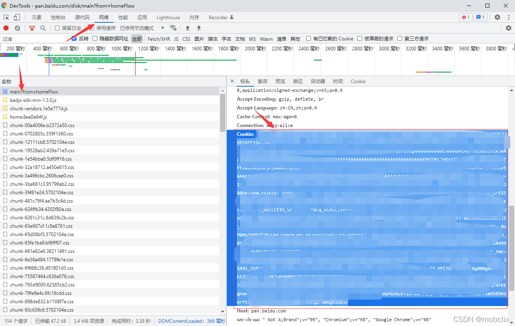Open the 预览 tab in details pane

(280, 81)
